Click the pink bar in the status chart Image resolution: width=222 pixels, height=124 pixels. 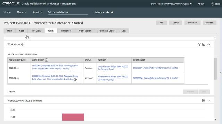point(73,117)
